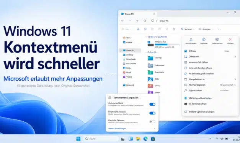The width and height of the screenshot is (240, 143).
Task: Click the Cut scissors icon in Explorer toolbar
Action: coord(138,29)
